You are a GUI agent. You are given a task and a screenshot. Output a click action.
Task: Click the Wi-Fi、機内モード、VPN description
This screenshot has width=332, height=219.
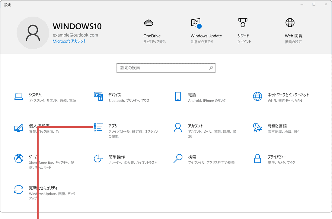click(x=285, y=101)
